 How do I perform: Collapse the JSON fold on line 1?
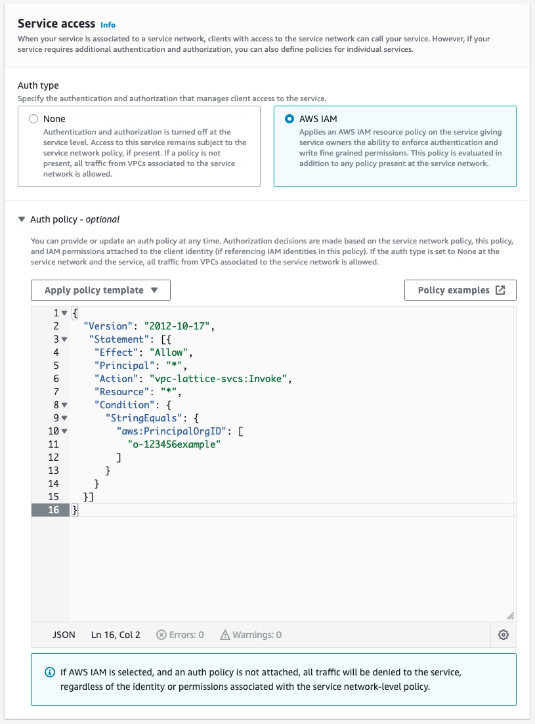[65, 313]
